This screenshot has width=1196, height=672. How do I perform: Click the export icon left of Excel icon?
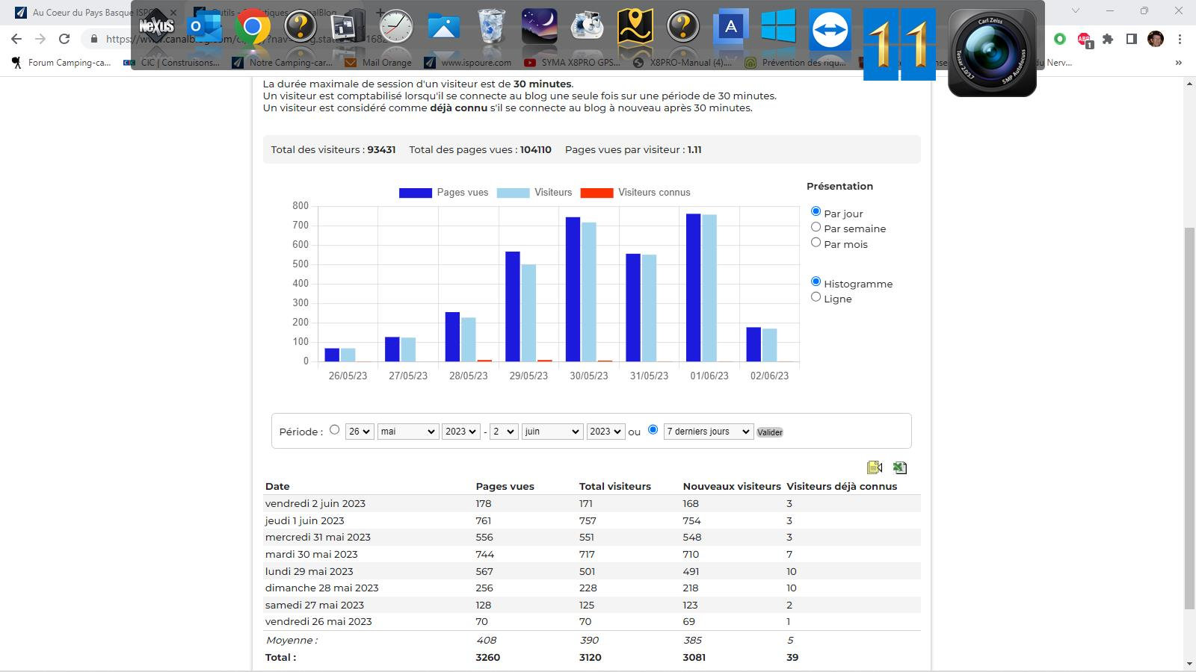[875, 467]
